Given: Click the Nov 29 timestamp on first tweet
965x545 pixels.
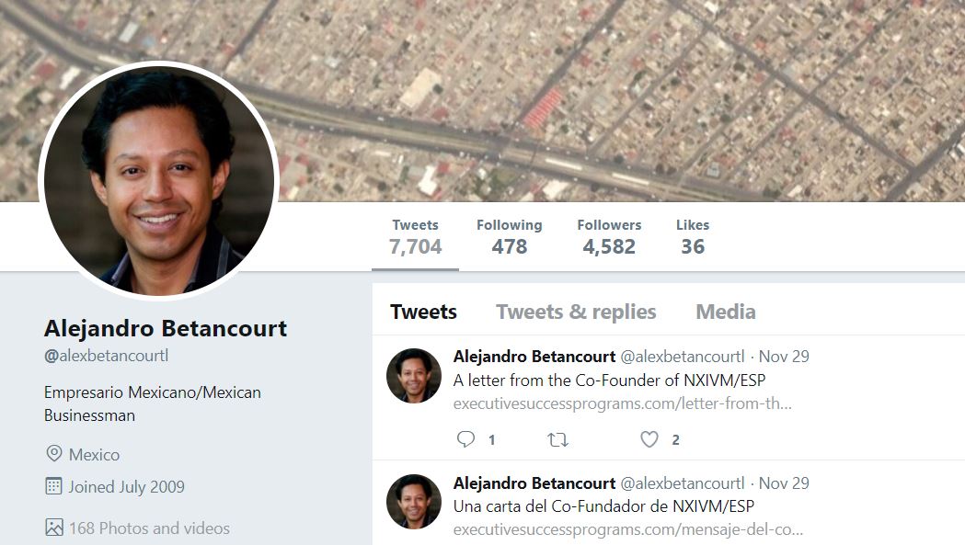Looking at the screenshot, I should tap(784, 357).
